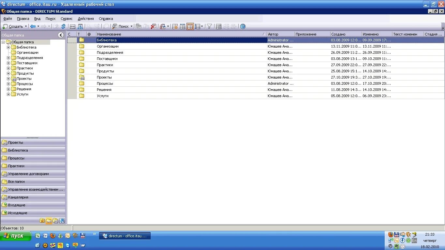
Task: Select the Организации row in list
Action: coord(256,46)
